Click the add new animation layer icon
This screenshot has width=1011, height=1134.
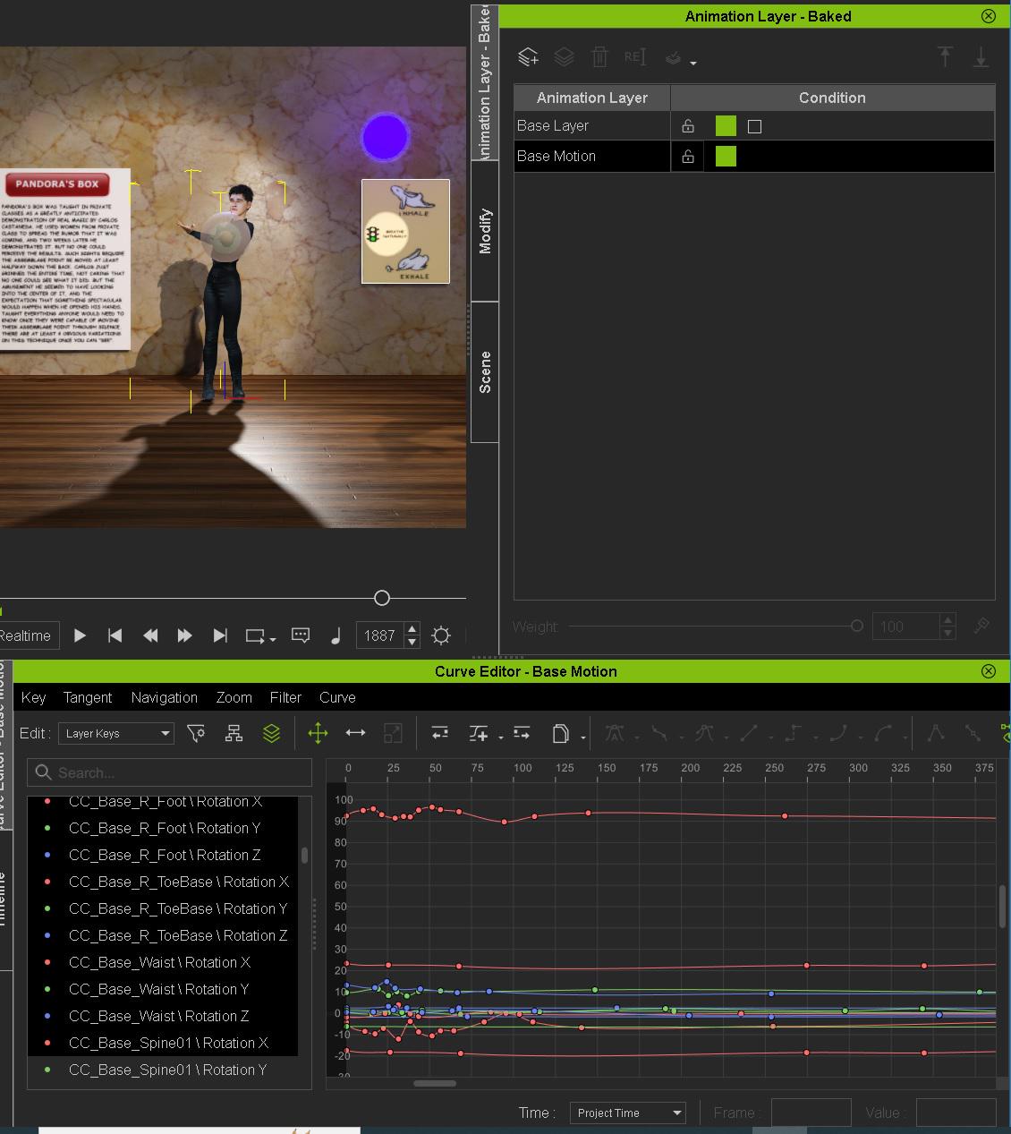coord(528,57)
